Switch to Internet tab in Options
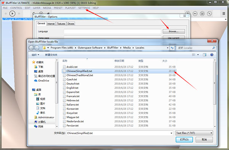 (51, 24)
